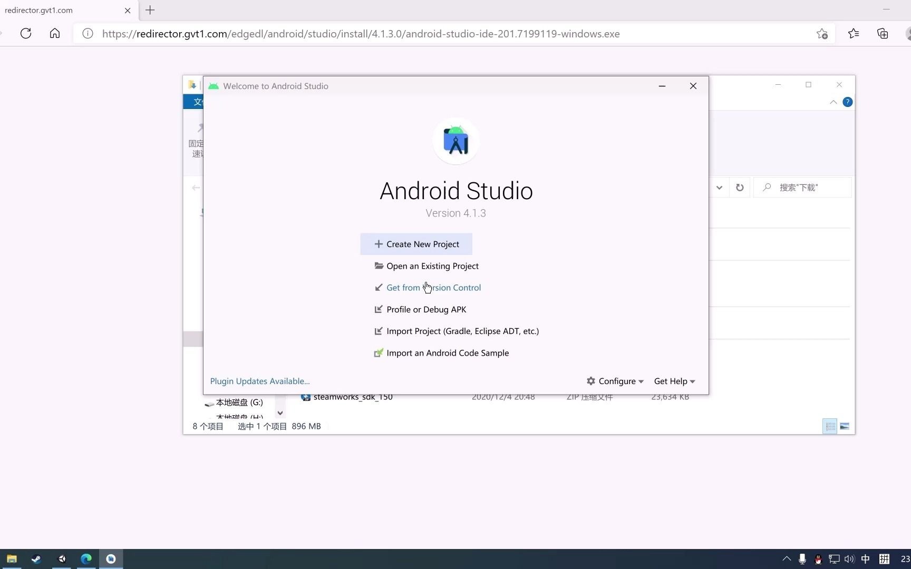Minimize the Welcome to Android Studio window
The width and height of the screenshot is (911, 569).
coord(662,86)
